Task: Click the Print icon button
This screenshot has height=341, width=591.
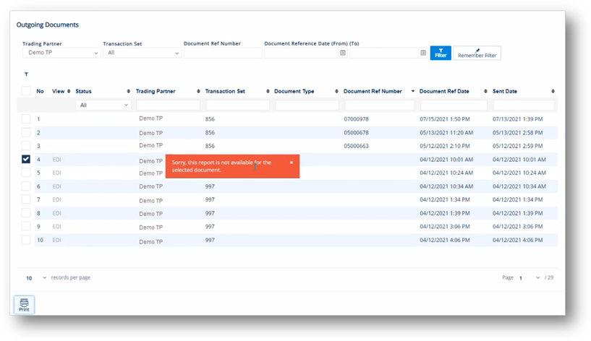Action: click(24, 304)
